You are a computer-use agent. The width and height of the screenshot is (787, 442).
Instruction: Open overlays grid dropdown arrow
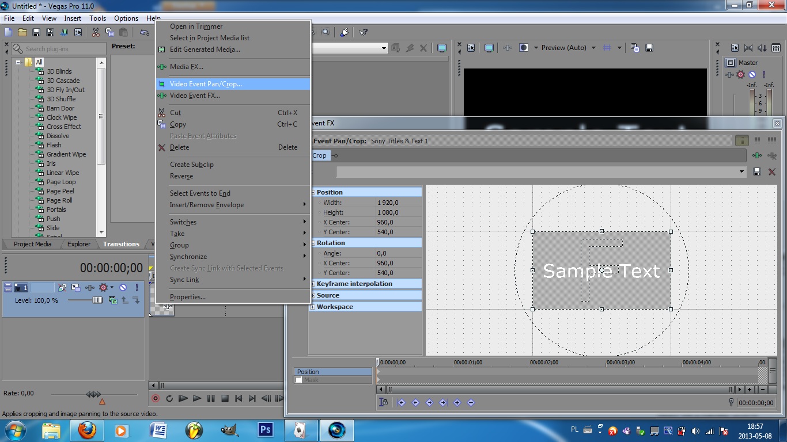[x=619, y=48]
